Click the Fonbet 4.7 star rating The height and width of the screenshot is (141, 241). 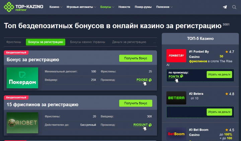(x=230, y=52)
